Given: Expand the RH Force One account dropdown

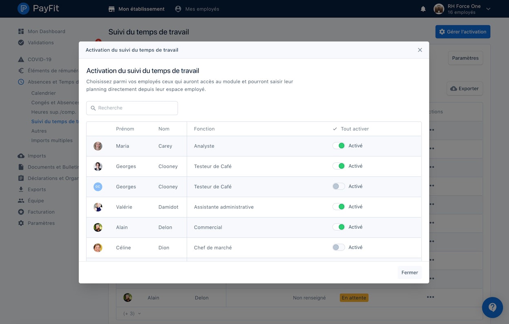Looking at the screenshot, I should pos(489,9).
